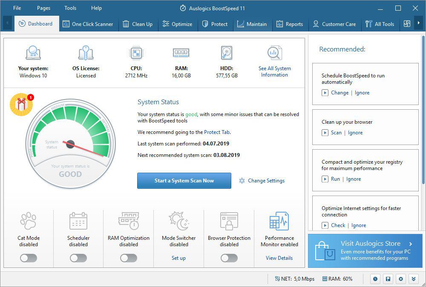Select the See All System Information magnifier icon
Image resolution: width=426 pixels, height=287 pixels.
tap(274, 52)
